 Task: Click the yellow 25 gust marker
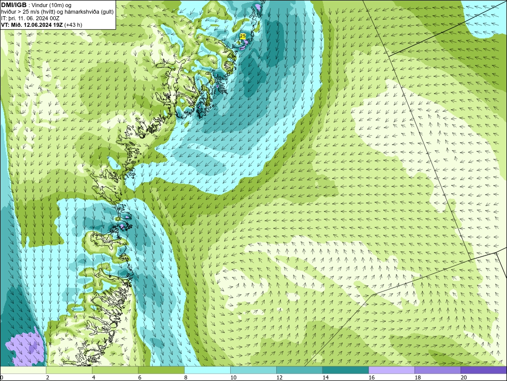[x=243, y=36]
